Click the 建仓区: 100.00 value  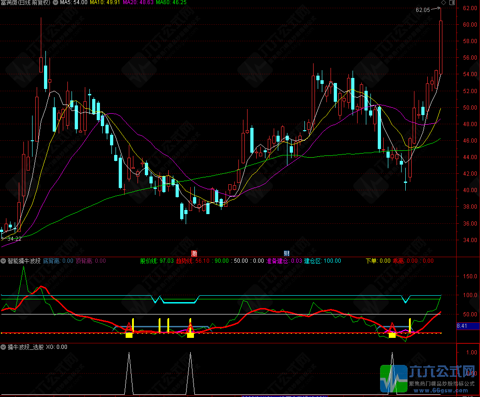322,261
